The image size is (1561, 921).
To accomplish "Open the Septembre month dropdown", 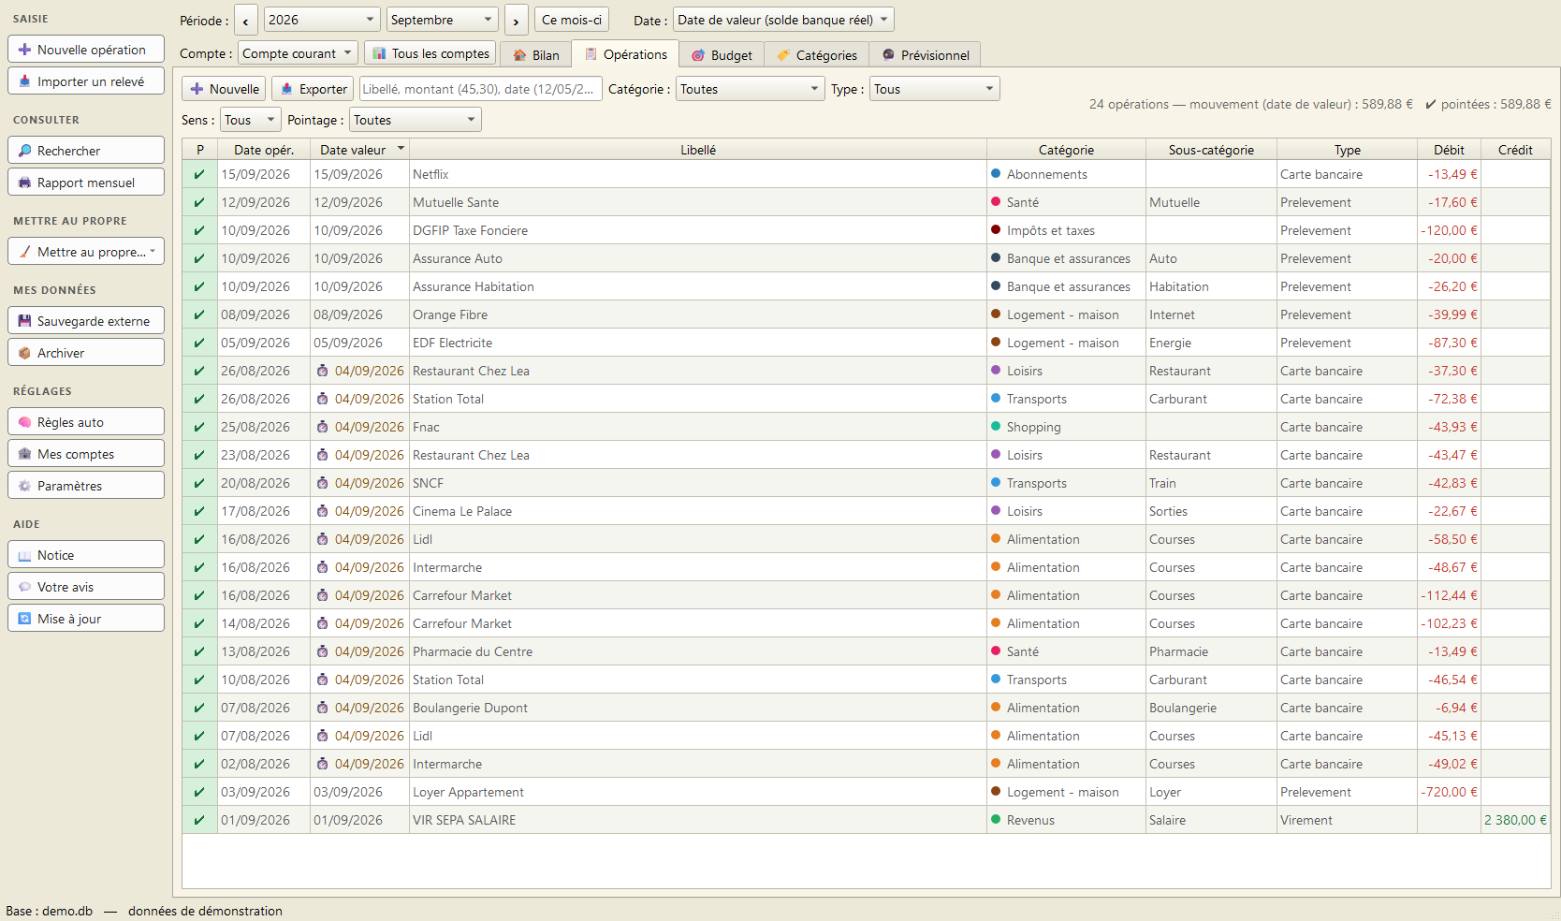I will pyautogui.click(x=443, y=20).
